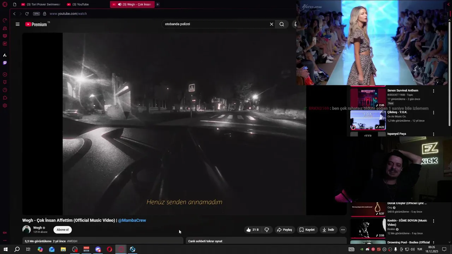Open the Aria AI sidebar icon
This screenshot has width=452, height=254.
click(x=5, y=55)
